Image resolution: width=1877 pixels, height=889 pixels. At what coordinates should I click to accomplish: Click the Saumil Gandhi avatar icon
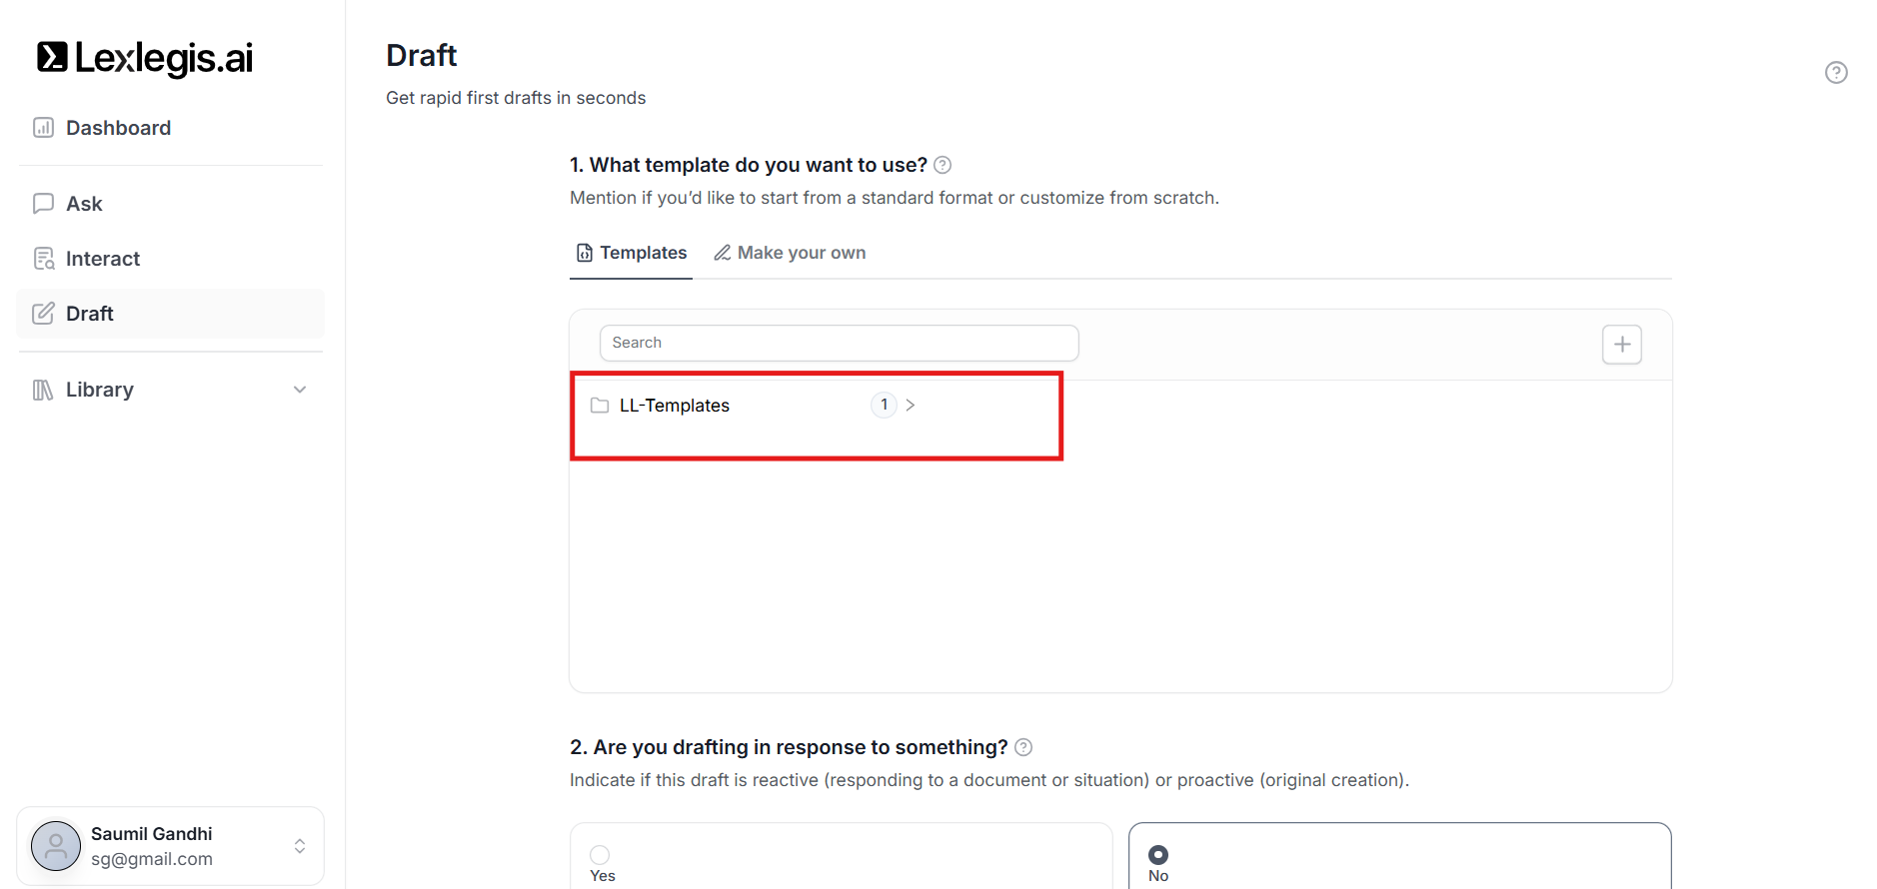56,846
